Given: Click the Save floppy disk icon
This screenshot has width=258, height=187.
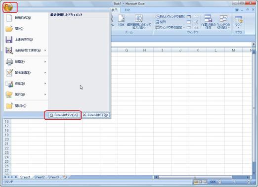Looking at the screenshot, I should (x=9, y=40).
